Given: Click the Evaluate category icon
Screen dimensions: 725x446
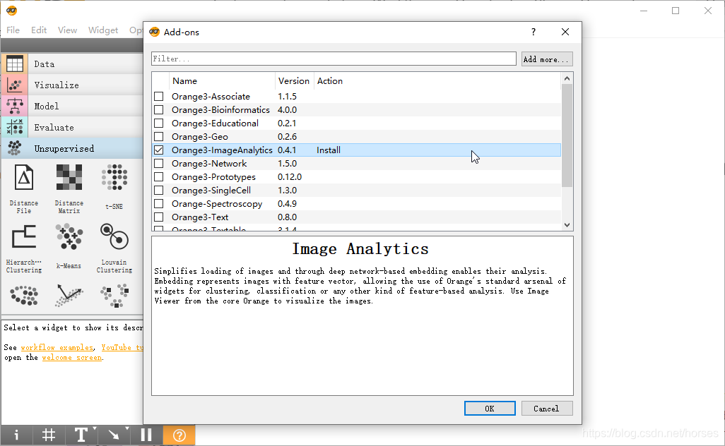Looking at the screenshot, I should click(14, 127).
